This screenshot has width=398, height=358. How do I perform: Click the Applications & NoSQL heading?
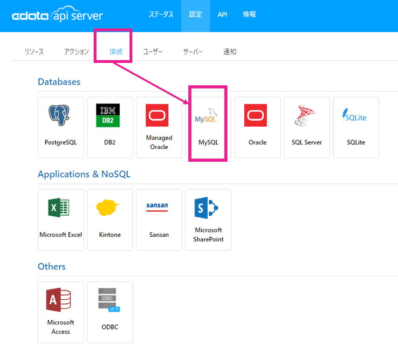point(84,174)
